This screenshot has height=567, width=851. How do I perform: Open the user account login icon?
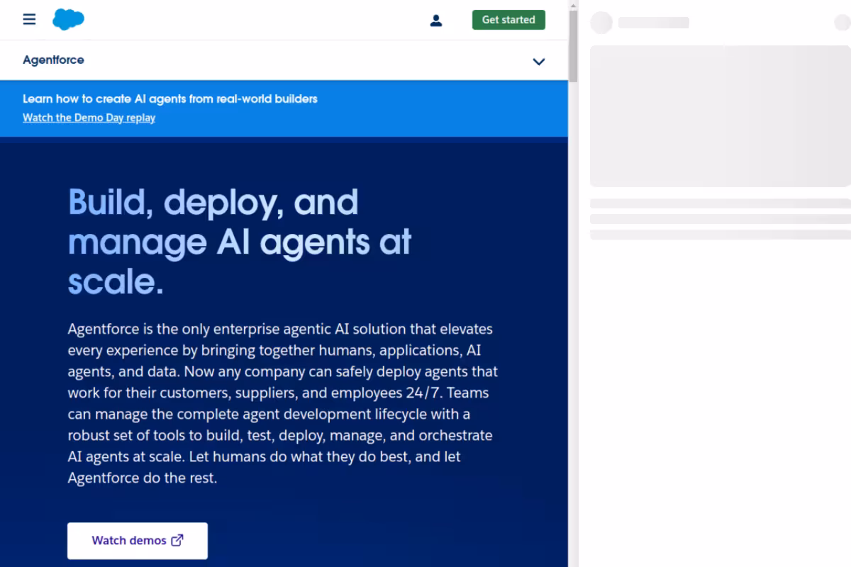point(436,21)
